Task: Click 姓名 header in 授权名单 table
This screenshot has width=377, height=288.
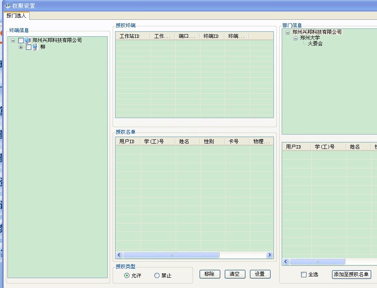Action: 188,142
